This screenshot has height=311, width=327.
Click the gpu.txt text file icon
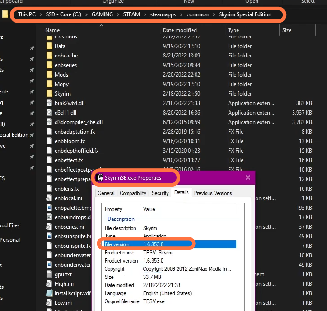click(49, 274)
